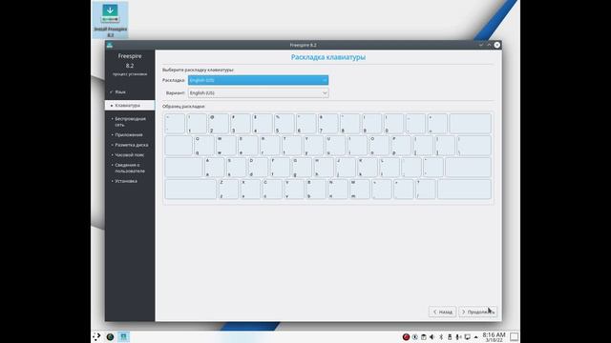Click the Z key in the keyboard preview
Screen dimensions: 611x343
pyautogui.click(x=228, y=189)
